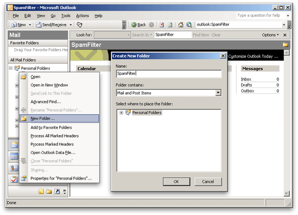This screenshot has width=298, height=215.
Task: Click Cancel in Create New Folder dialog
Action: [x=208, y=181]
